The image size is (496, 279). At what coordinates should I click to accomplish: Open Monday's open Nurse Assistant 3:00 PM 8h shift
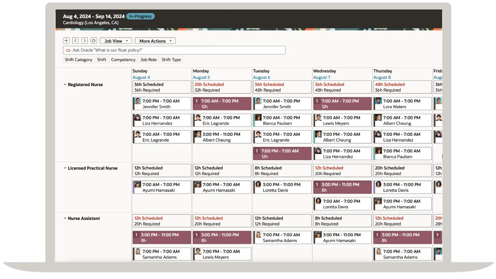point(222,237)
